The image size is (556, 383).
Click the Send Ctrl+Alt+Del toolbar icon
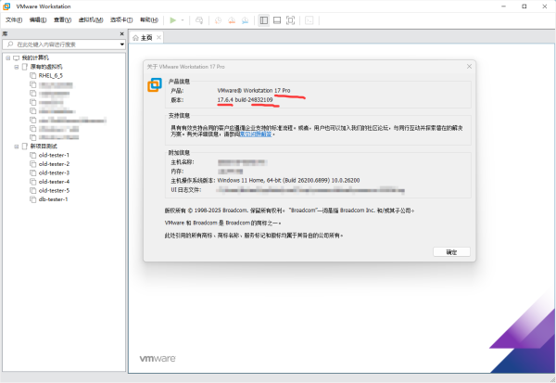(x=199, y=20)
